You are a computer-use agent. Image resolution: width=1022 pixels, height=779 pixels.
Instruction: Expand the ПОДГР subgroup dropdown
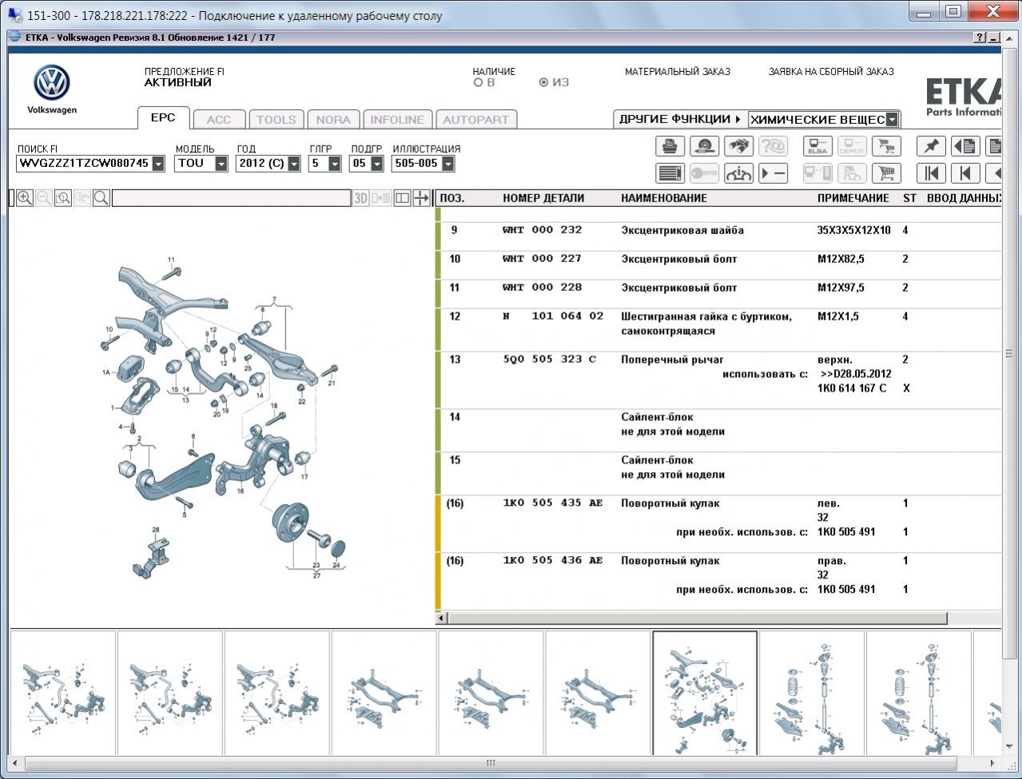[x=376, y=164]
